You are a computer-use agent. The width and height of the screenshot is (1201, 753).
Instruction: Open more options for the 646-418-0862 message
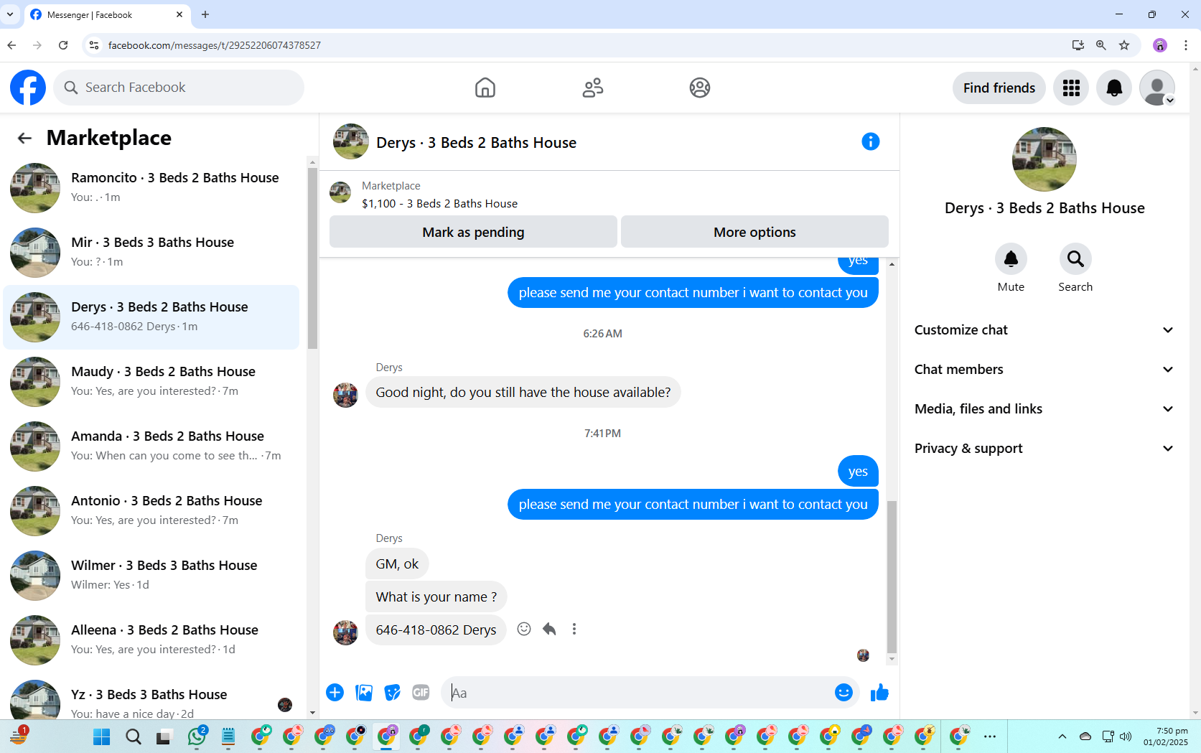tap(574, 629)
